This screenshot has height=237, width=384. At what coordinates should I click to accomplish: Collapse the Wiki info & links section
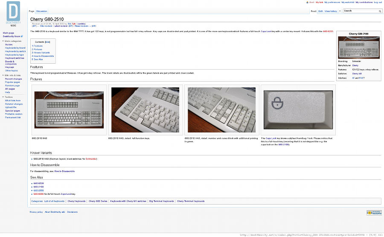coord(3,75)
